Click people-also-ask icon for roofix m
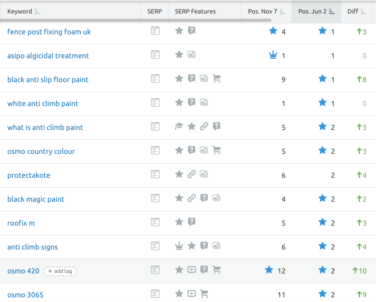Screen dimensions: 376x302 191,222
